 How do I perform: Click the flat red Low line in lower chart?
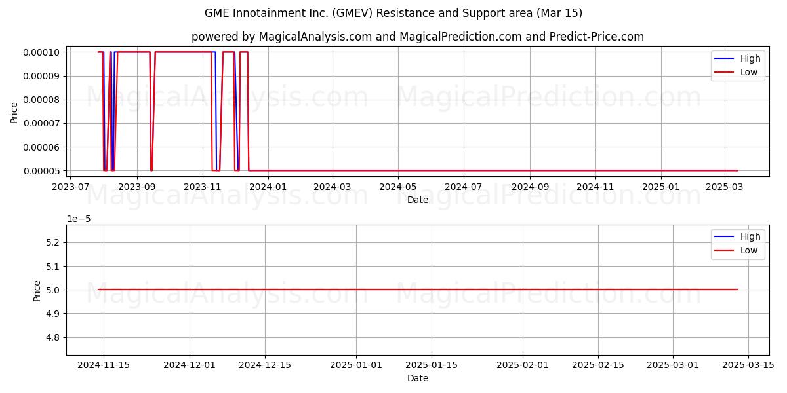(x=418, y=290)
